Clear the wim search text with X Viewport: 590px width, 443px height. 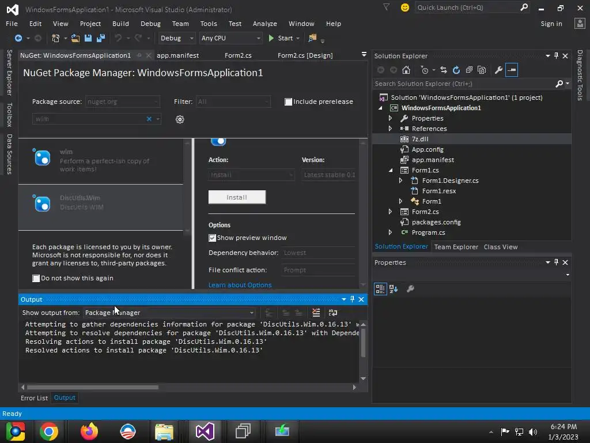[149, 119]
